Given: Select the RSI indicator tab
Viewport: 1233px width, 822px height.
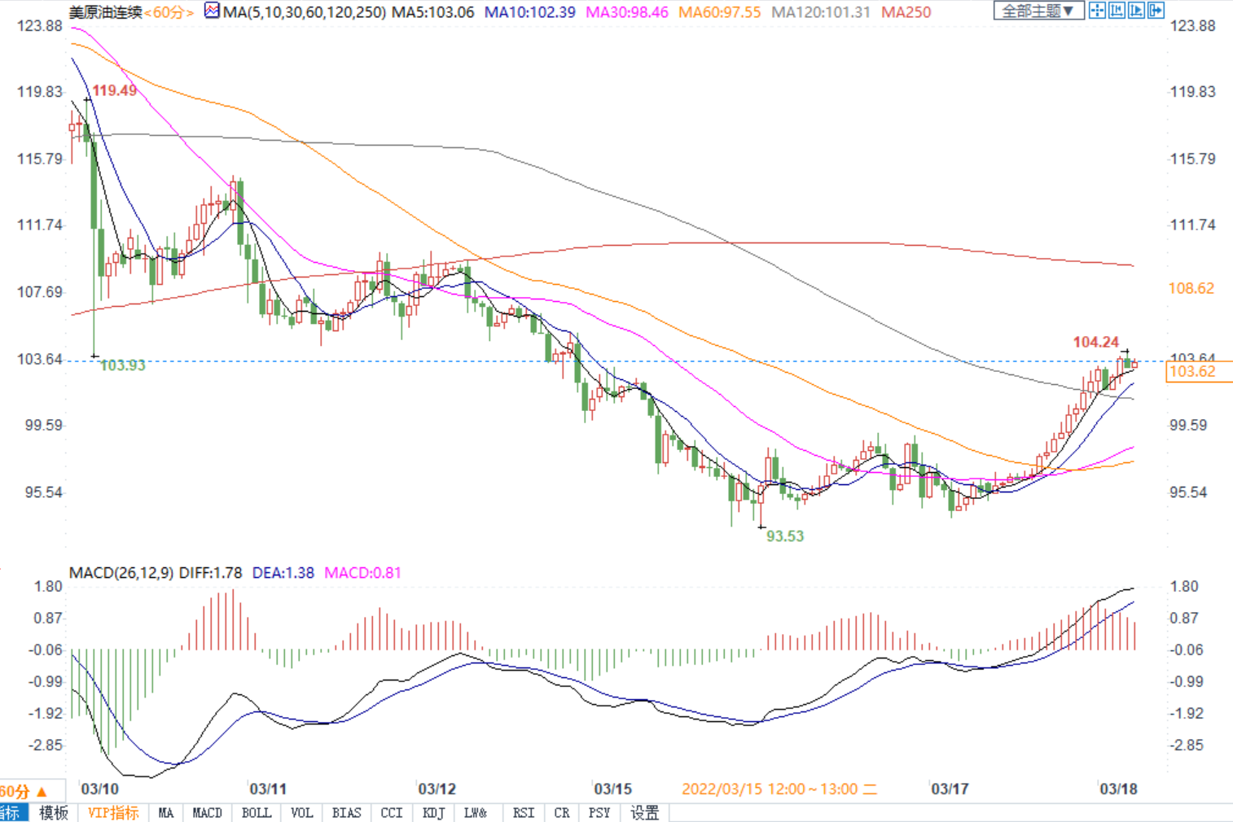Looking at the screenshot, I should coord(524,813).
